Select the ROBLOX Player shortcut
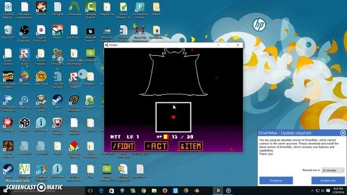Viewport: 347px width, 195px height. (x=74, y=80)
